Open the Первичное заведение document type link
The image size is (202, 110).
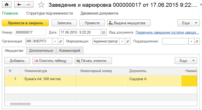pyautogui.click(x=167, y=33)
